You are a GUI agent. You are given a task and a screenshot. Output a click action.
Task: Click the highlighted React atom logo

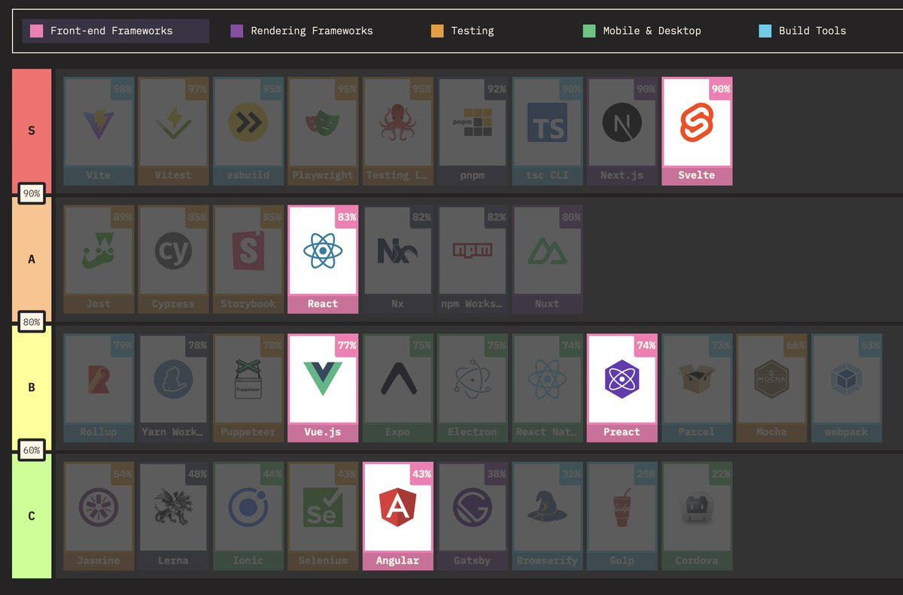[x=323, y=250]
